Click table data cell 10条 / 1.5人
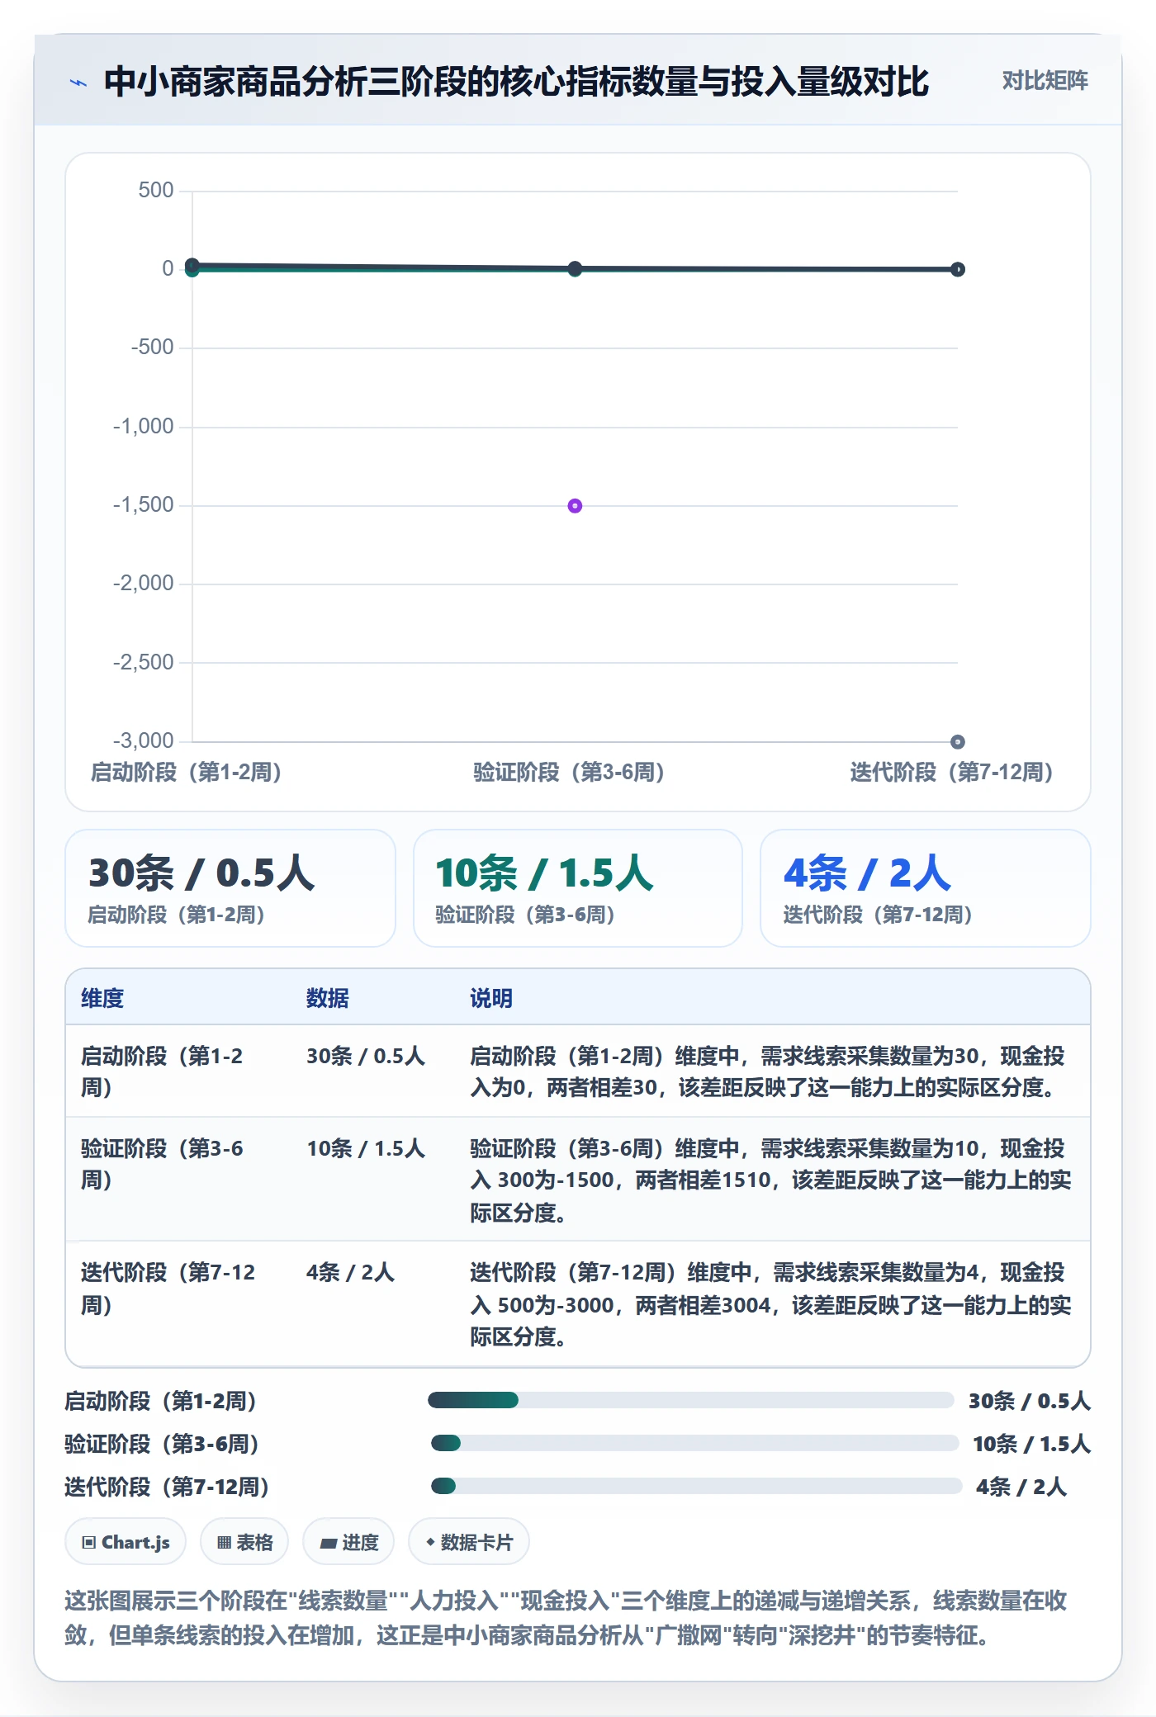 366,1148
